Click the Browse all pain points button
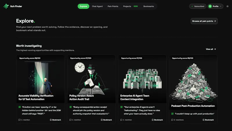 point(204,21)
